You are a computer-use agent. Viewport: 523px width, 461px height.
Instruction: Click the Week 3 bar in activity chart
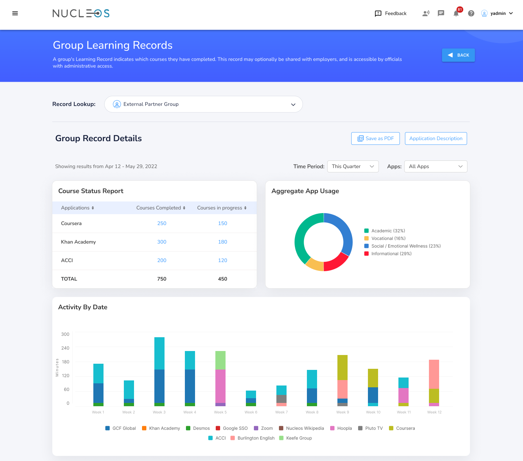pos(159,372)
